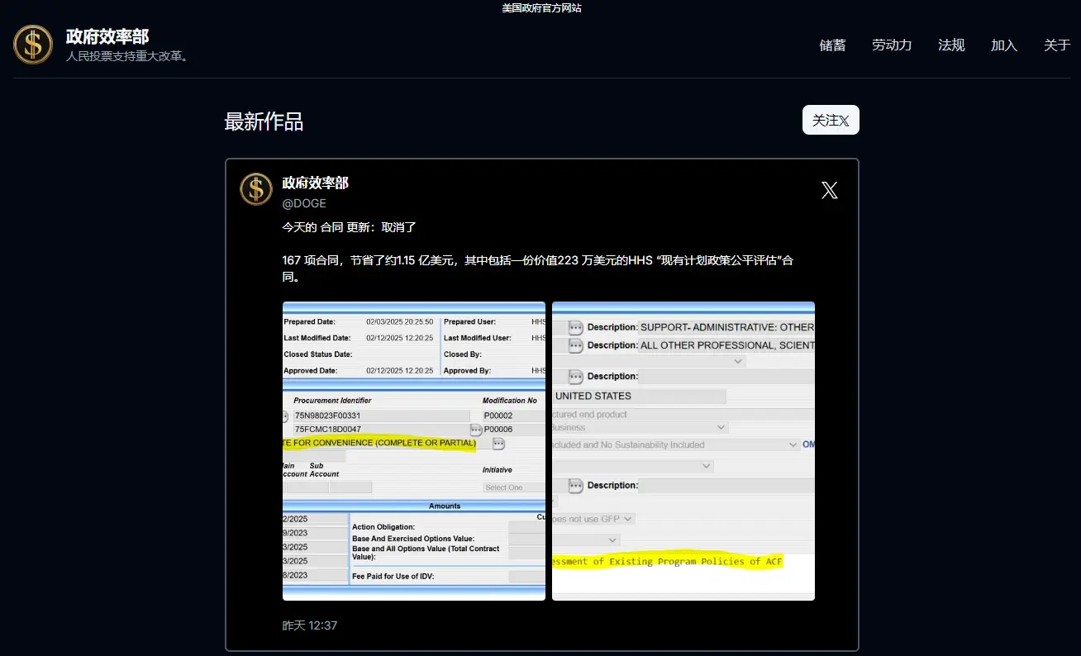Open the right contract description image

tap(683, 450)
